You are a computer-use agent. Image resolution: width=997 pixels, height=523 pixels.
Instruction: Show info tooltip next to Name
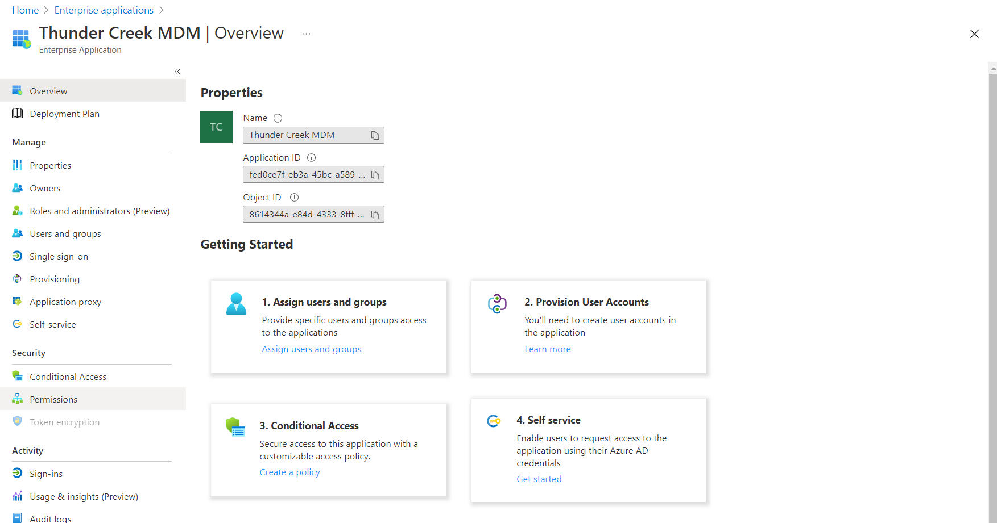point(278,118)
